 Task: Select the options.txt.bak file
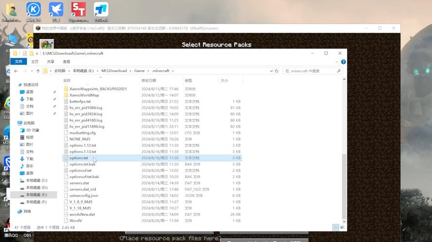[83, 165]
